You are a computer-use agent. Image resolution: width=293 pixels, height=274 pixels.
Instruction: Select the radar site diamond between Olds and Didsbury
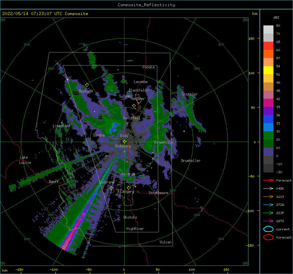click(x=124, y=142)
